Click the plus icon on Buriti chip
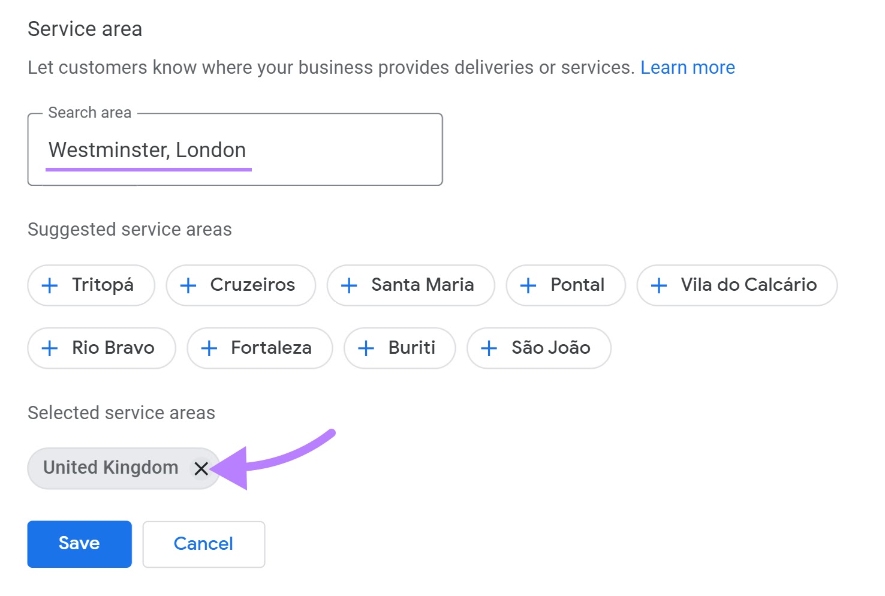The height and width of the screenshot is (596, 885). 366,348
